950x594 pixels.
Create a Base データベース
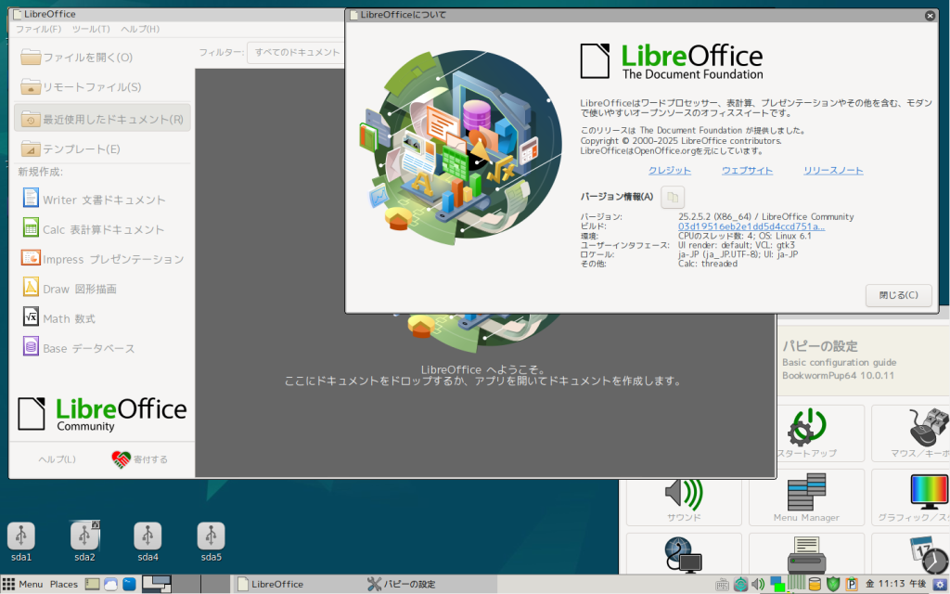pyautogui.click(x=79, y=348)
